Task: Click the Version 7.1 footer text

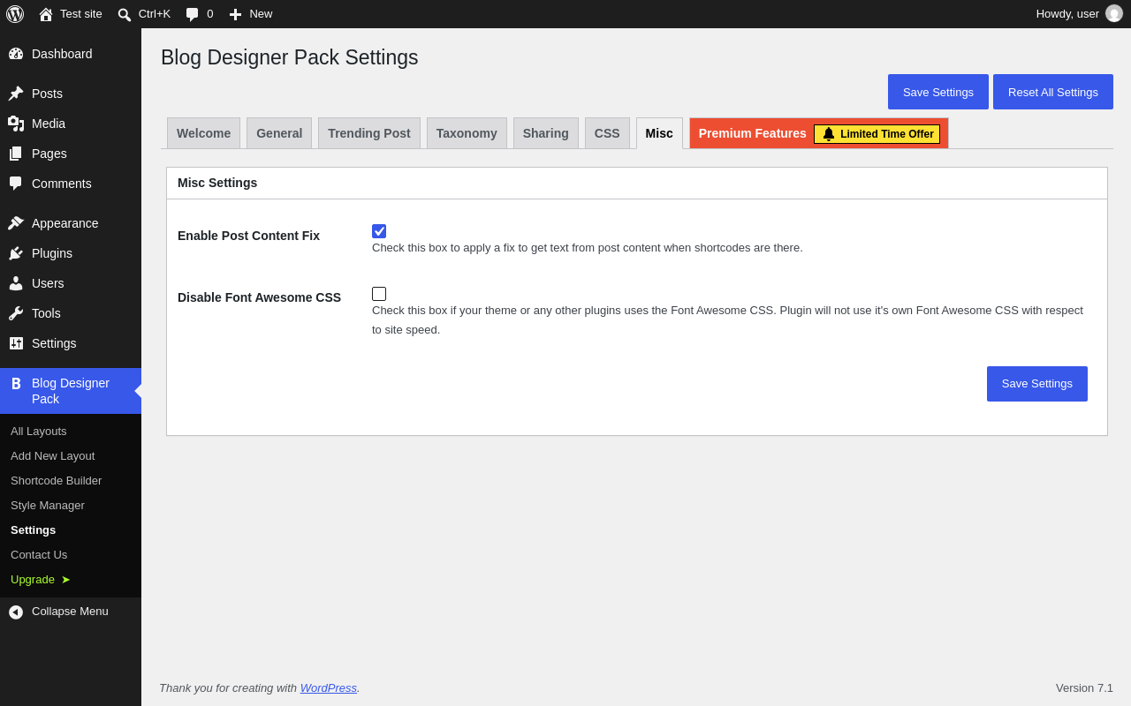Action: (1084, 687)
